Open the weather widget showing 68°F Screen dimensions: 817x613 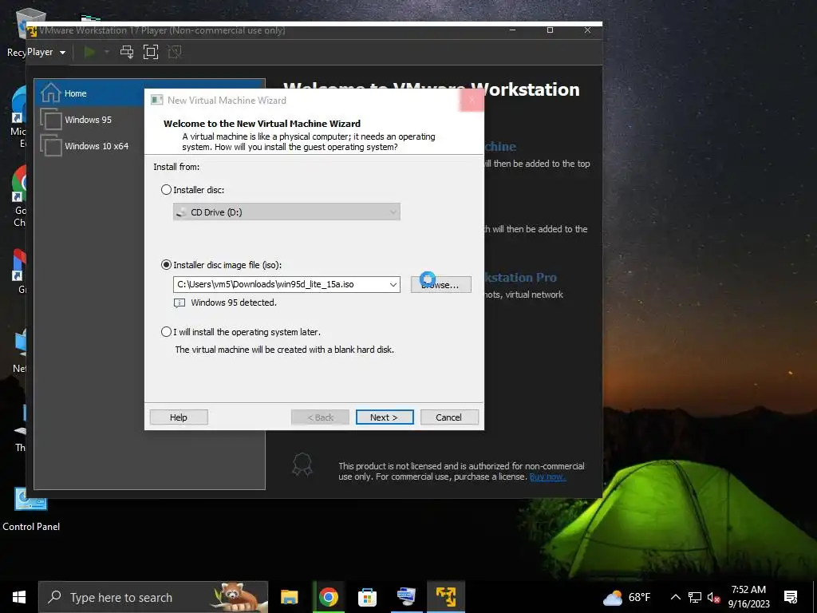627,597
